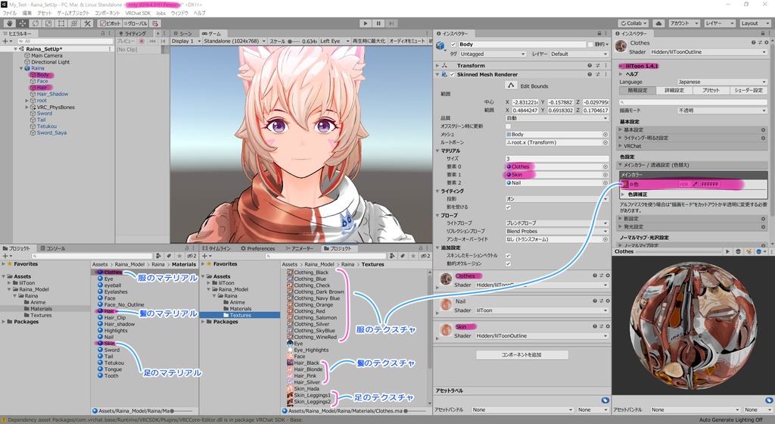Open Skinned Mesh Renderer presets icon
This screenshot has width=775, height=424.
[598, 75]
